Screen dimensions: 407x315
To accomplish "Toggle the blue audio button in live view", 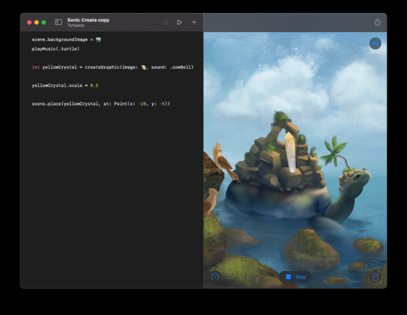I will pos(375,43).
